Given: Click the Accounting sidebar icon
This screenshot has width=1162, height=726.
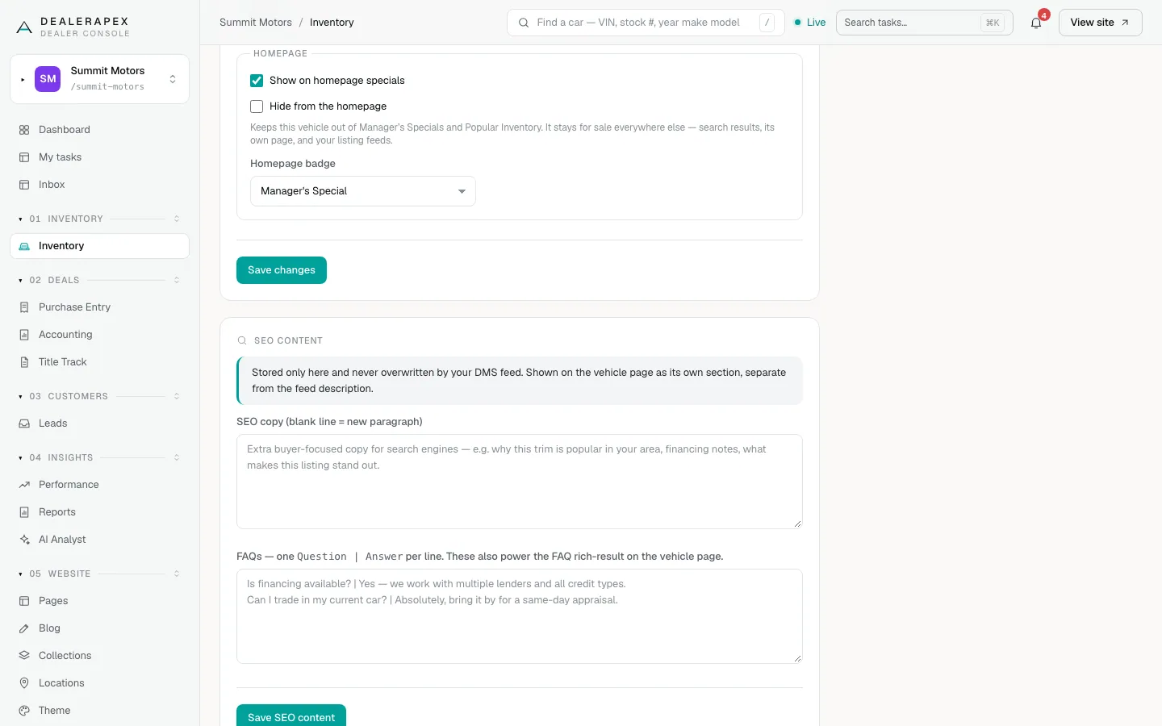Looking at the screenshot, I should 24,335.
